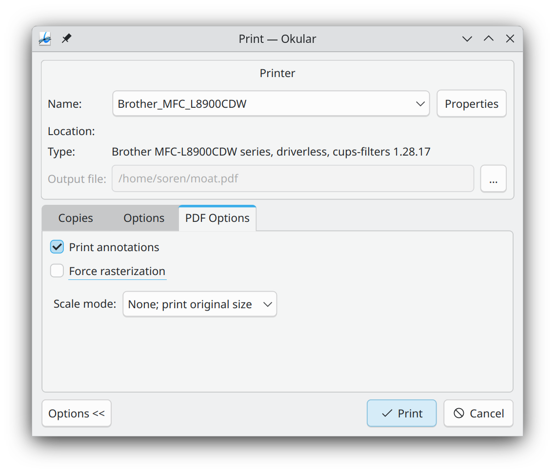
Task: Enable Force rasterization checkbox
Action: (57, 271)
